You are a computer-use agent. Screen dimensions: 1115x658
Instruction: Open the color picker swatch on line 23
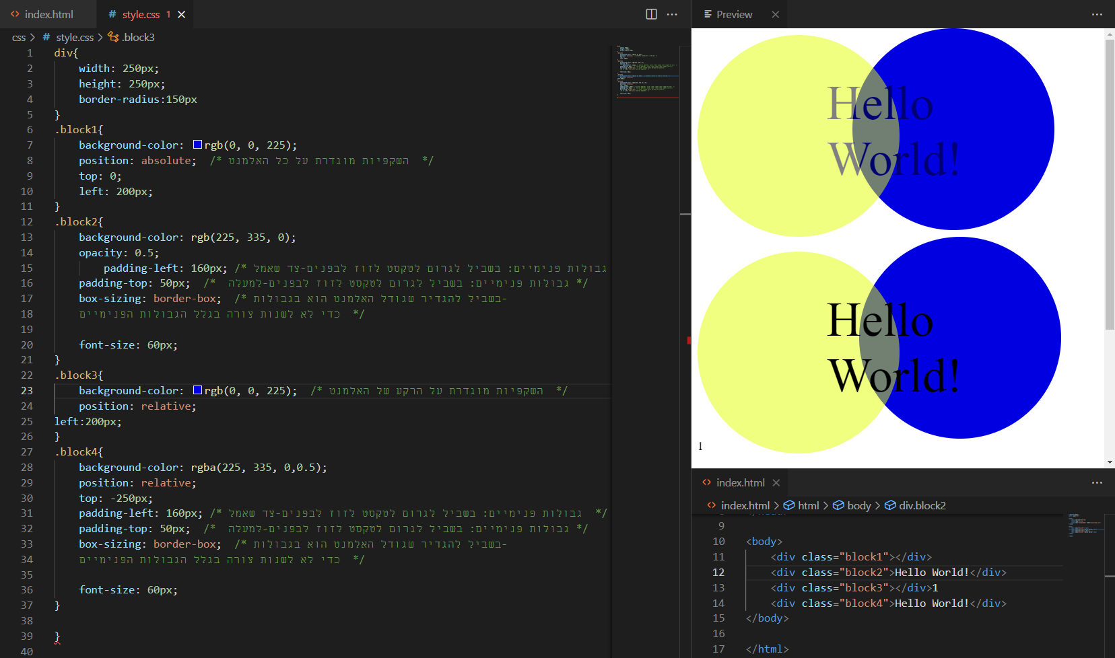tap(197, 390)
